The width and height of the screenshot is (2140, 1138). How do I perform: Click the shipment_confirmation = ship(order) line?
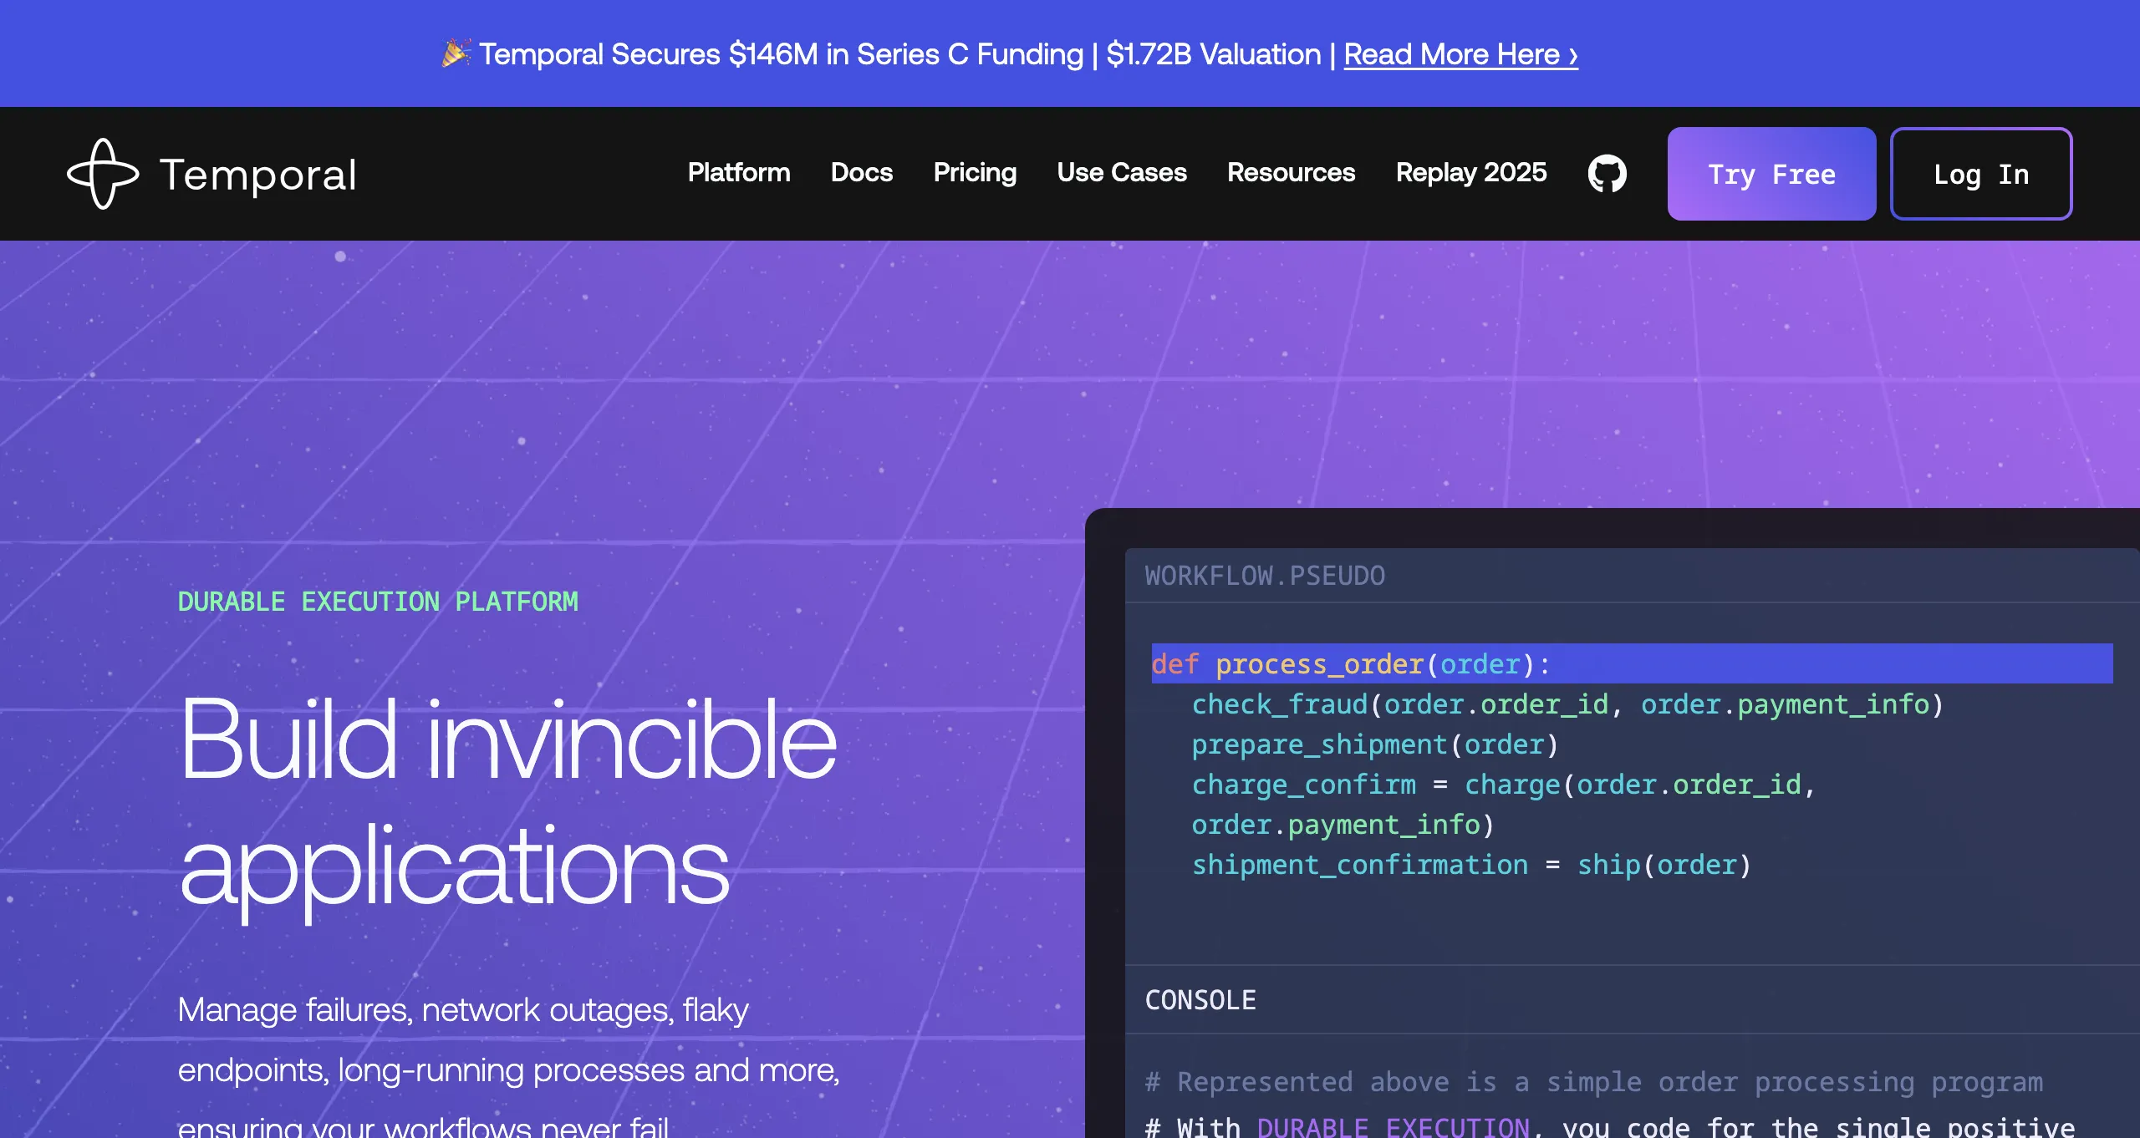(x=1471, y=864)
